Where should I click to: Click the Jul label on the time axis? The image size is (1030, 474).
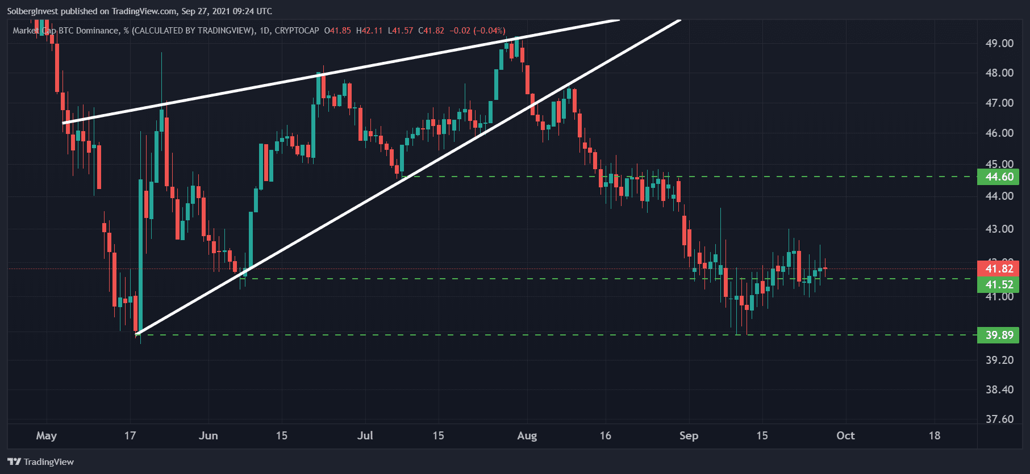[x=365, y=435]
